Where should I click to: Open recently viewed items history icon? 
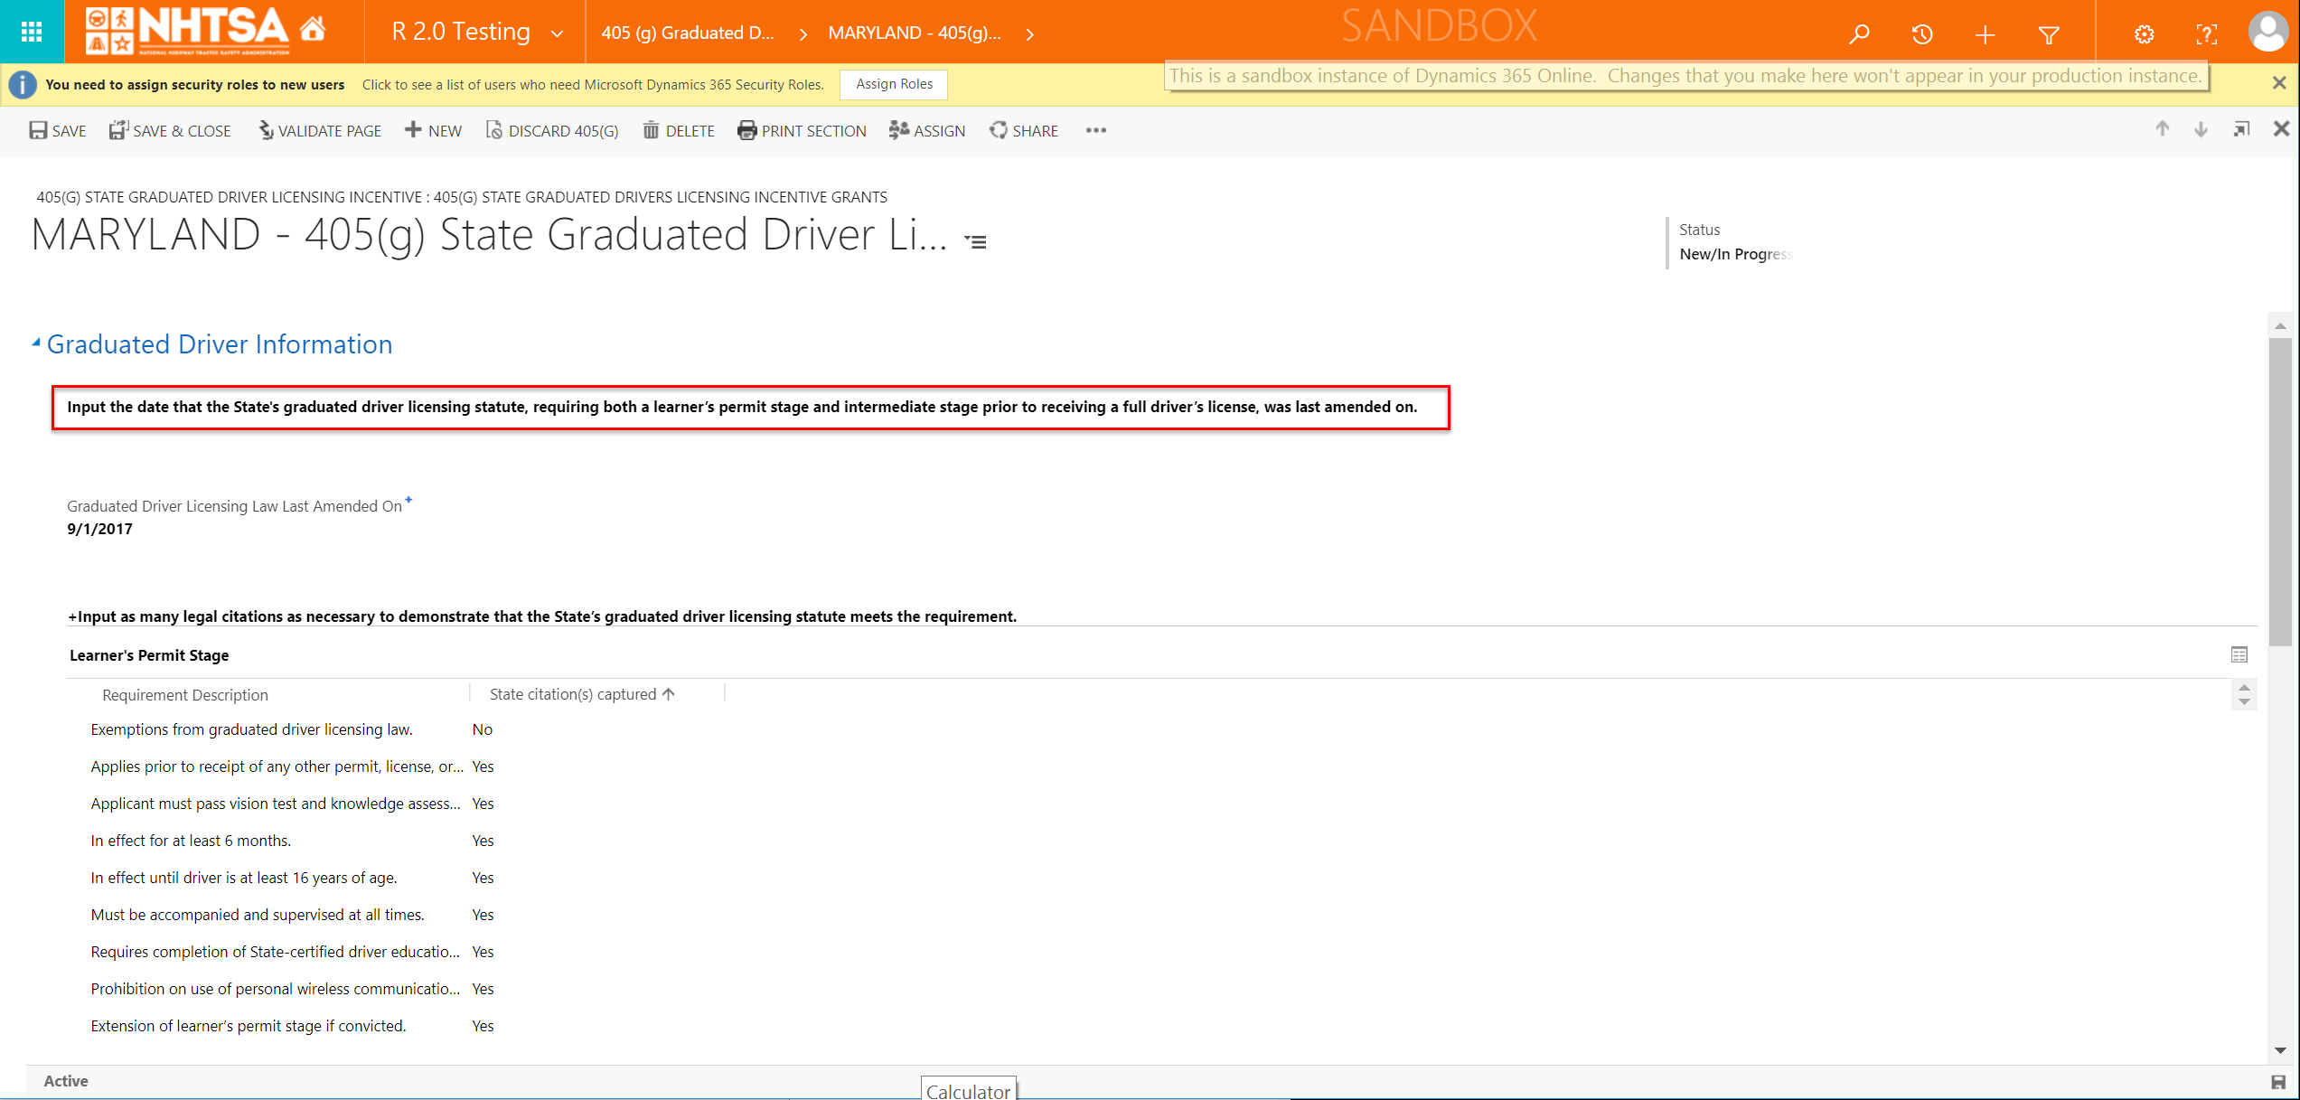[x=1922, y=34]
